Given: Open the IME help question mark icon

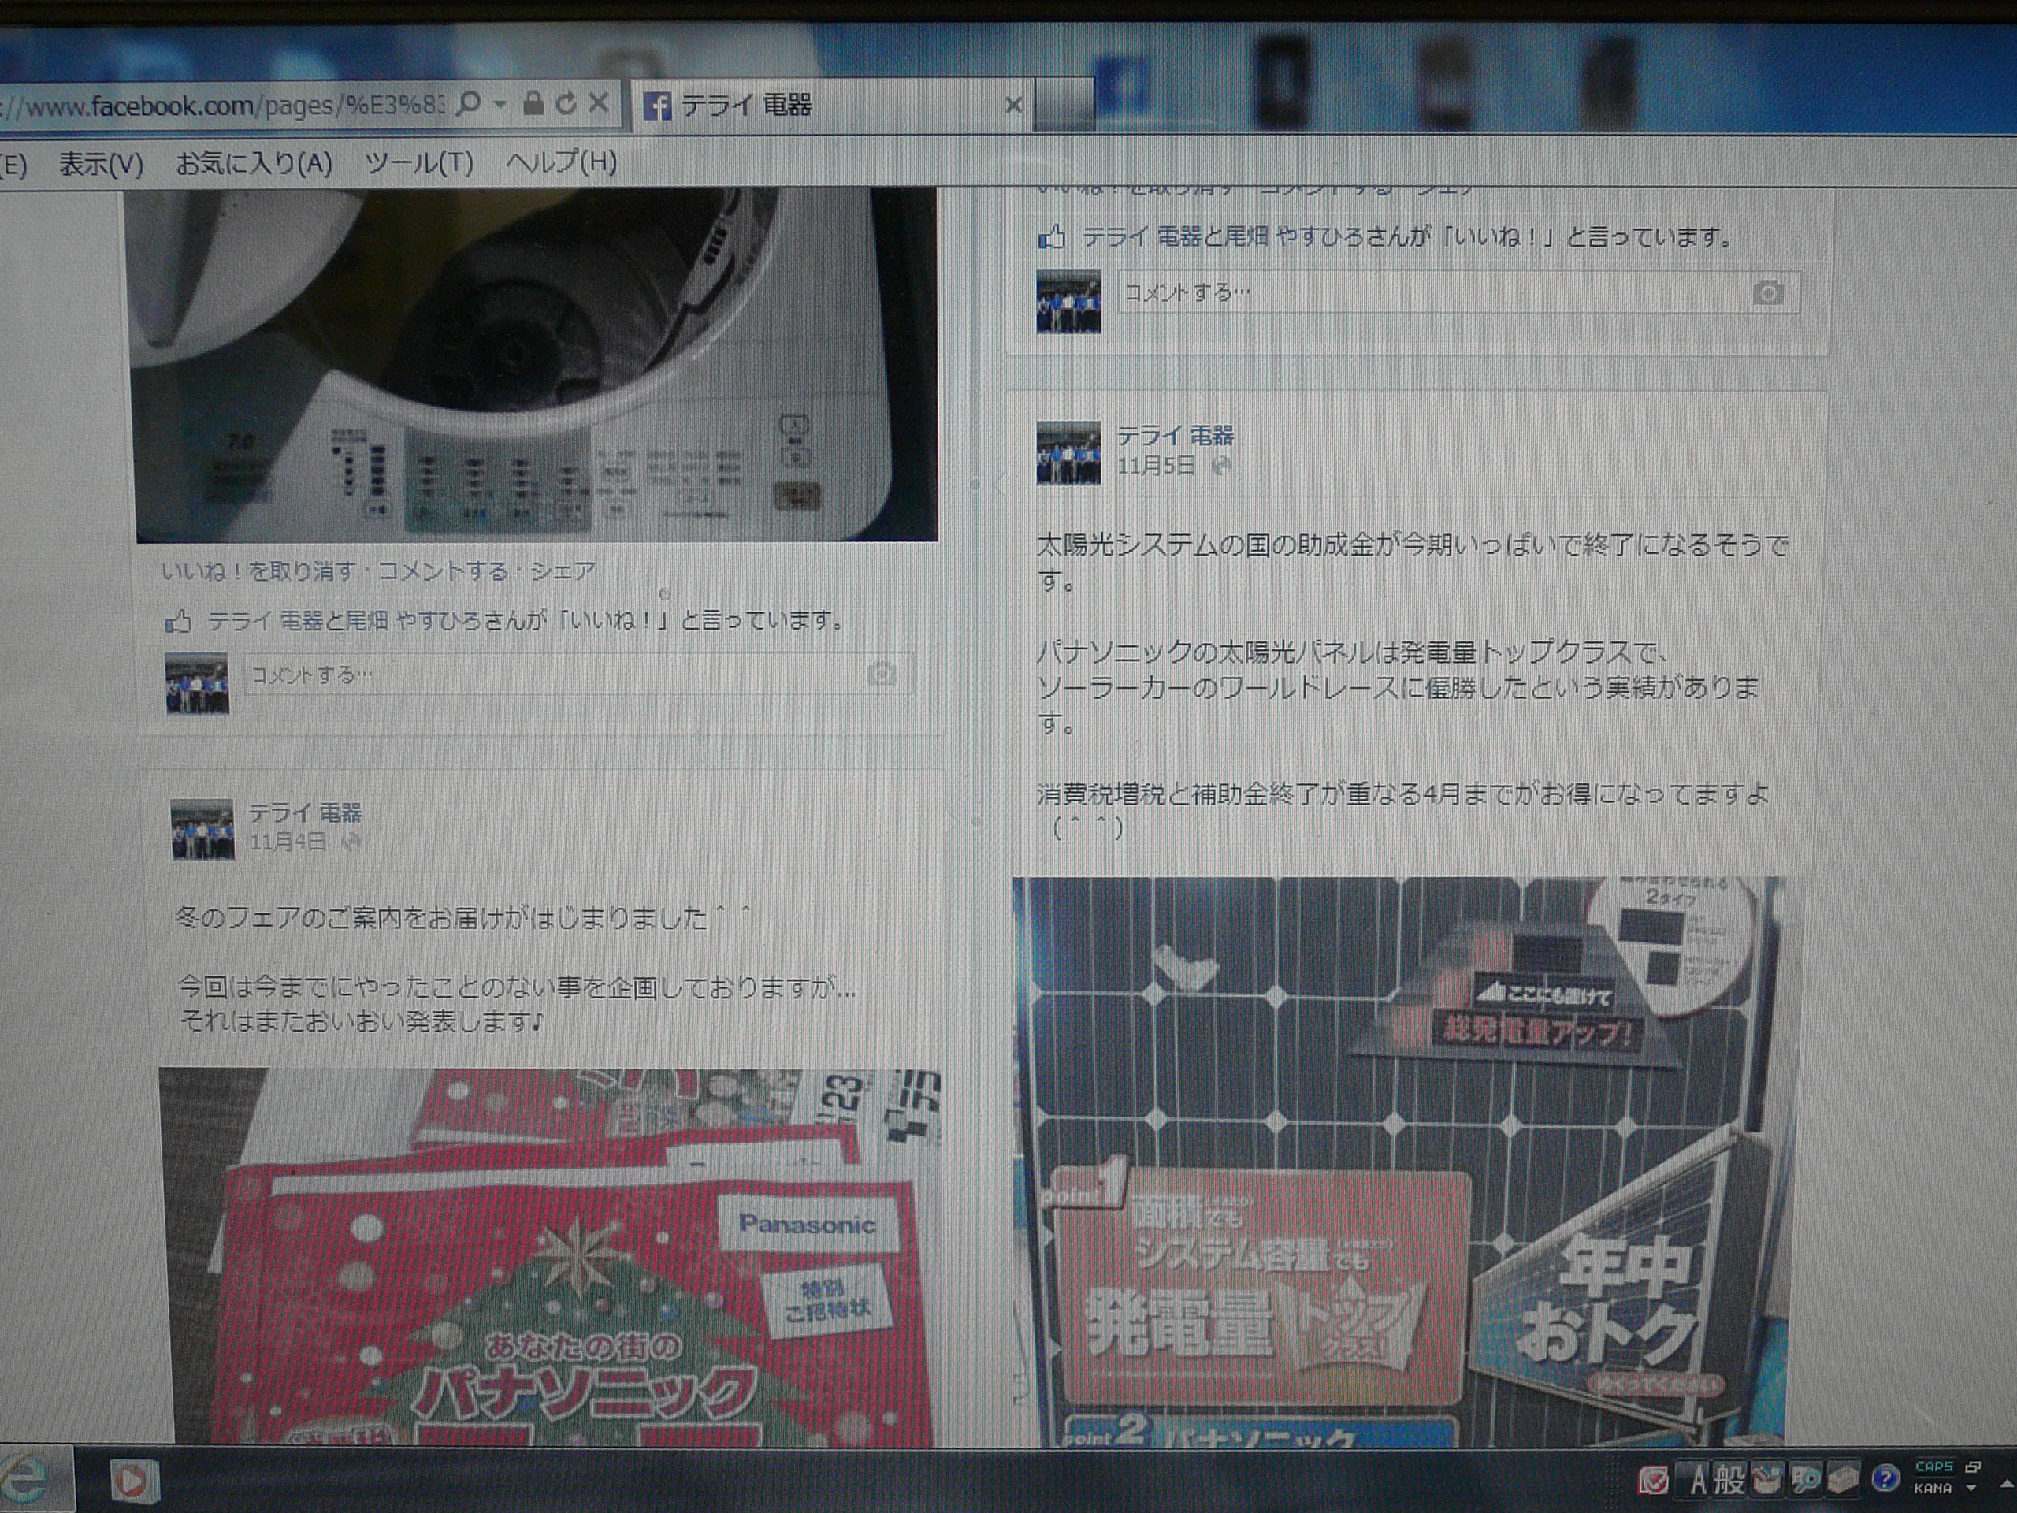Looking at the screenshot, I should point(1885,1478).
